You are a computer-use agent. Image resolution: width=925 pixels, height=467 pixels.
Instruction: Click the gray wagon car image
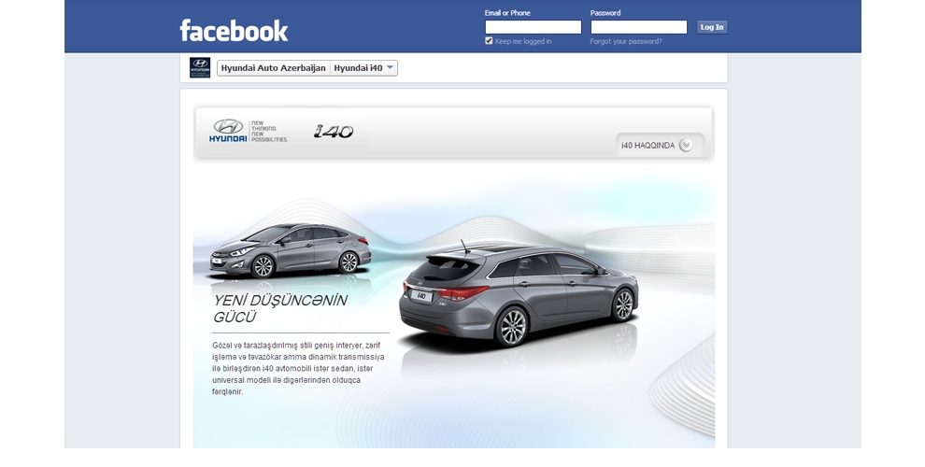tap(519, 293)
